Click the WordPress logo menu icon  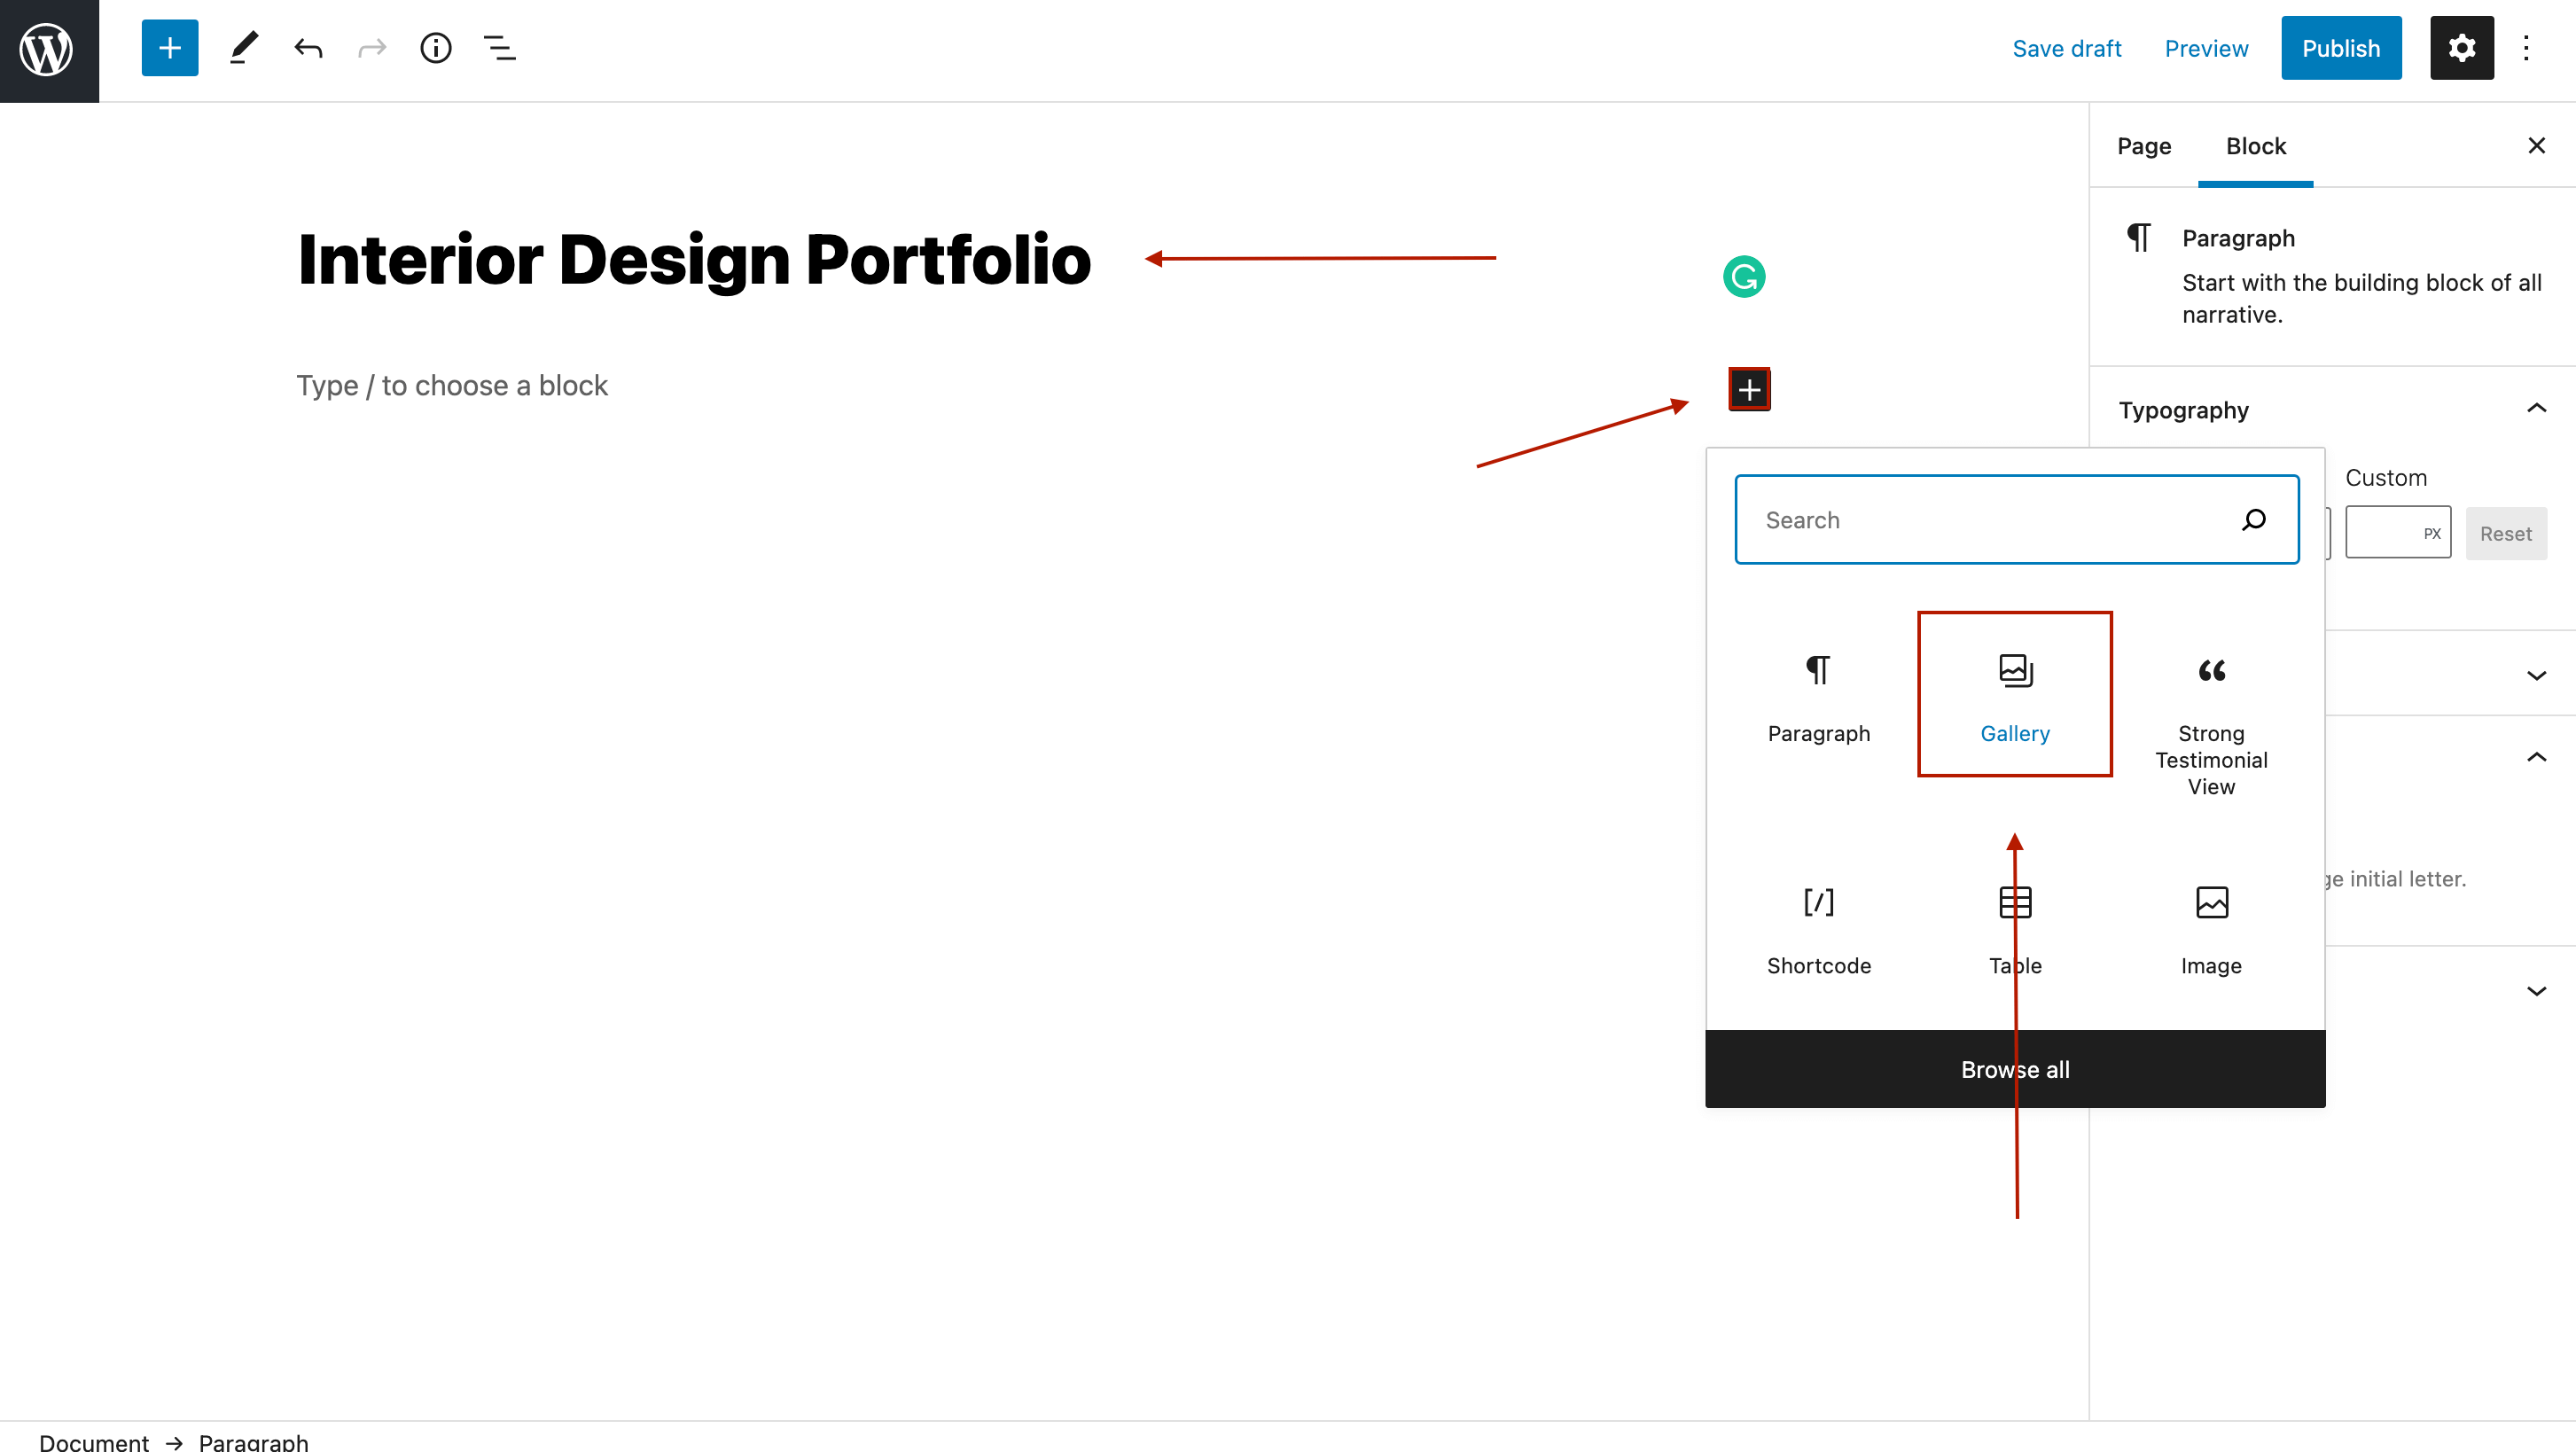point(50,50)
